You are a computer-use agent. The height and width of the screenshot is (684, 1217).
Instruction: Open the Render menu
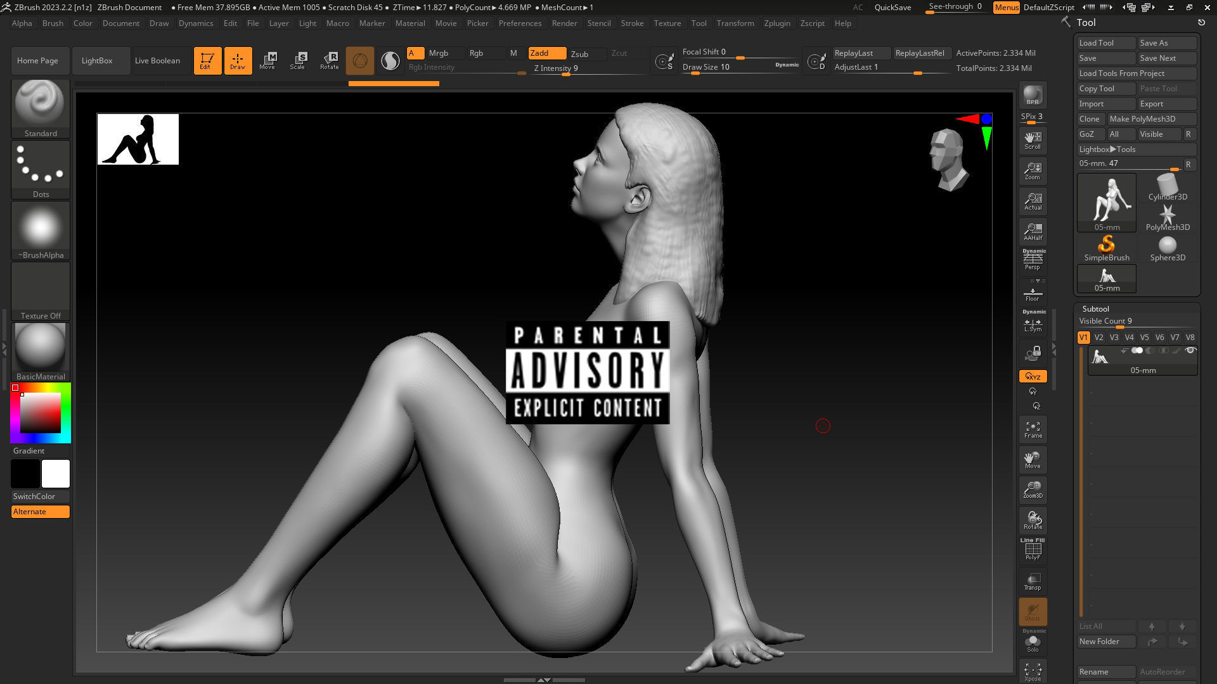(564, 23)
